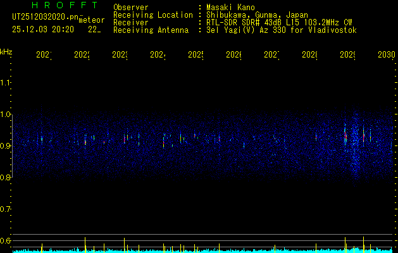
Task: Click the 2023 time axis label
Action: tap(120, 54)
